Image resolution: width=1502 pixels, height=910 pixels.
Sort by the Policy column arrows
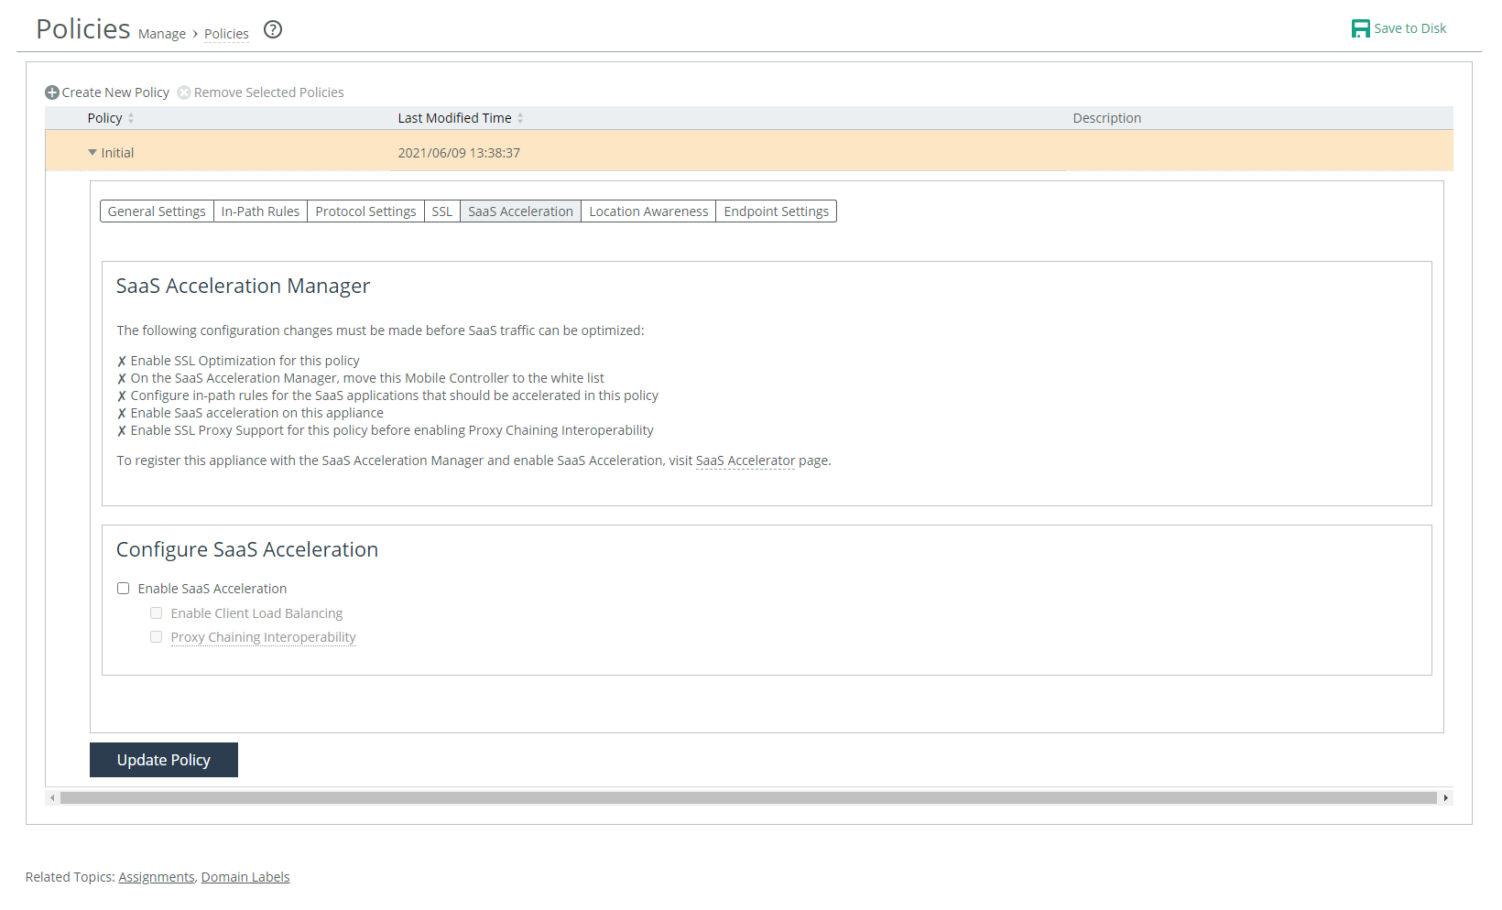click(131, 118)
